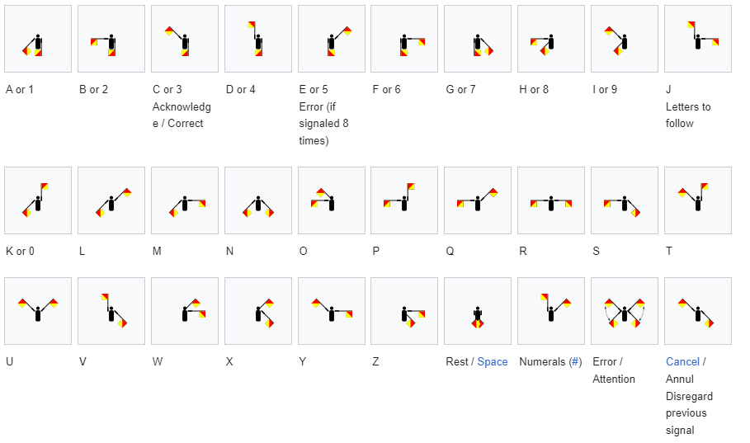Select the C or 3 Acknowledge image

(x=185, y=40)
